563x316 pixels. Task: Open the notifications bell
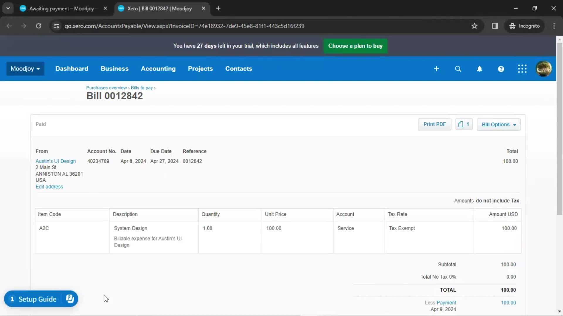point(479,69)
